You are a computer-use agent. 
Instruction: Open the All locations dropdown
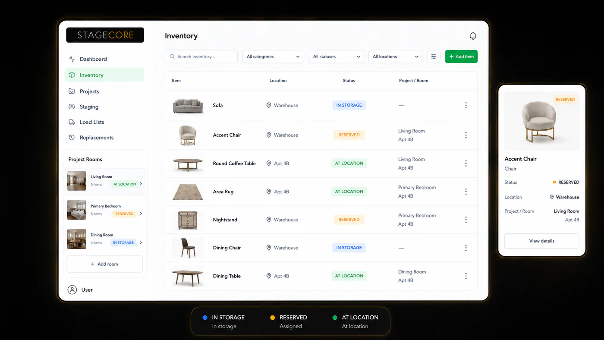click(395, 57)
